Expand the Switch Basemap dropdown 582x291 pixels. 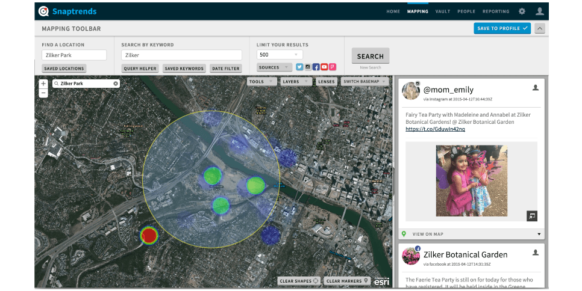(365, 81)
